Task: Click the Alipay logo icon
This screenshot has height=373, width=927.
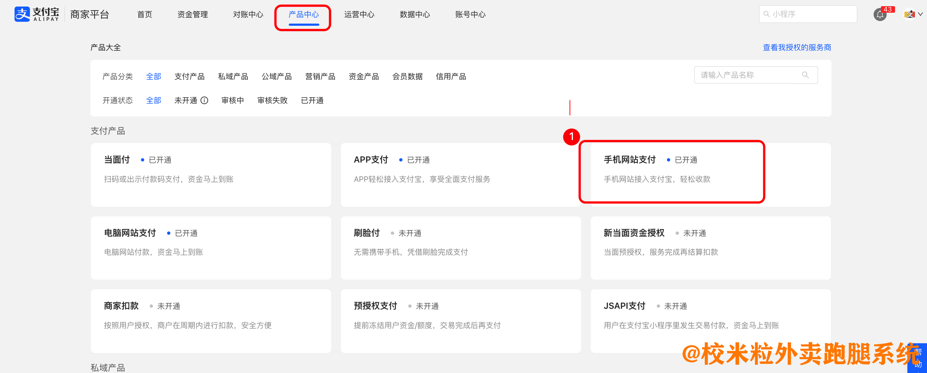Action: click(22, 15)
